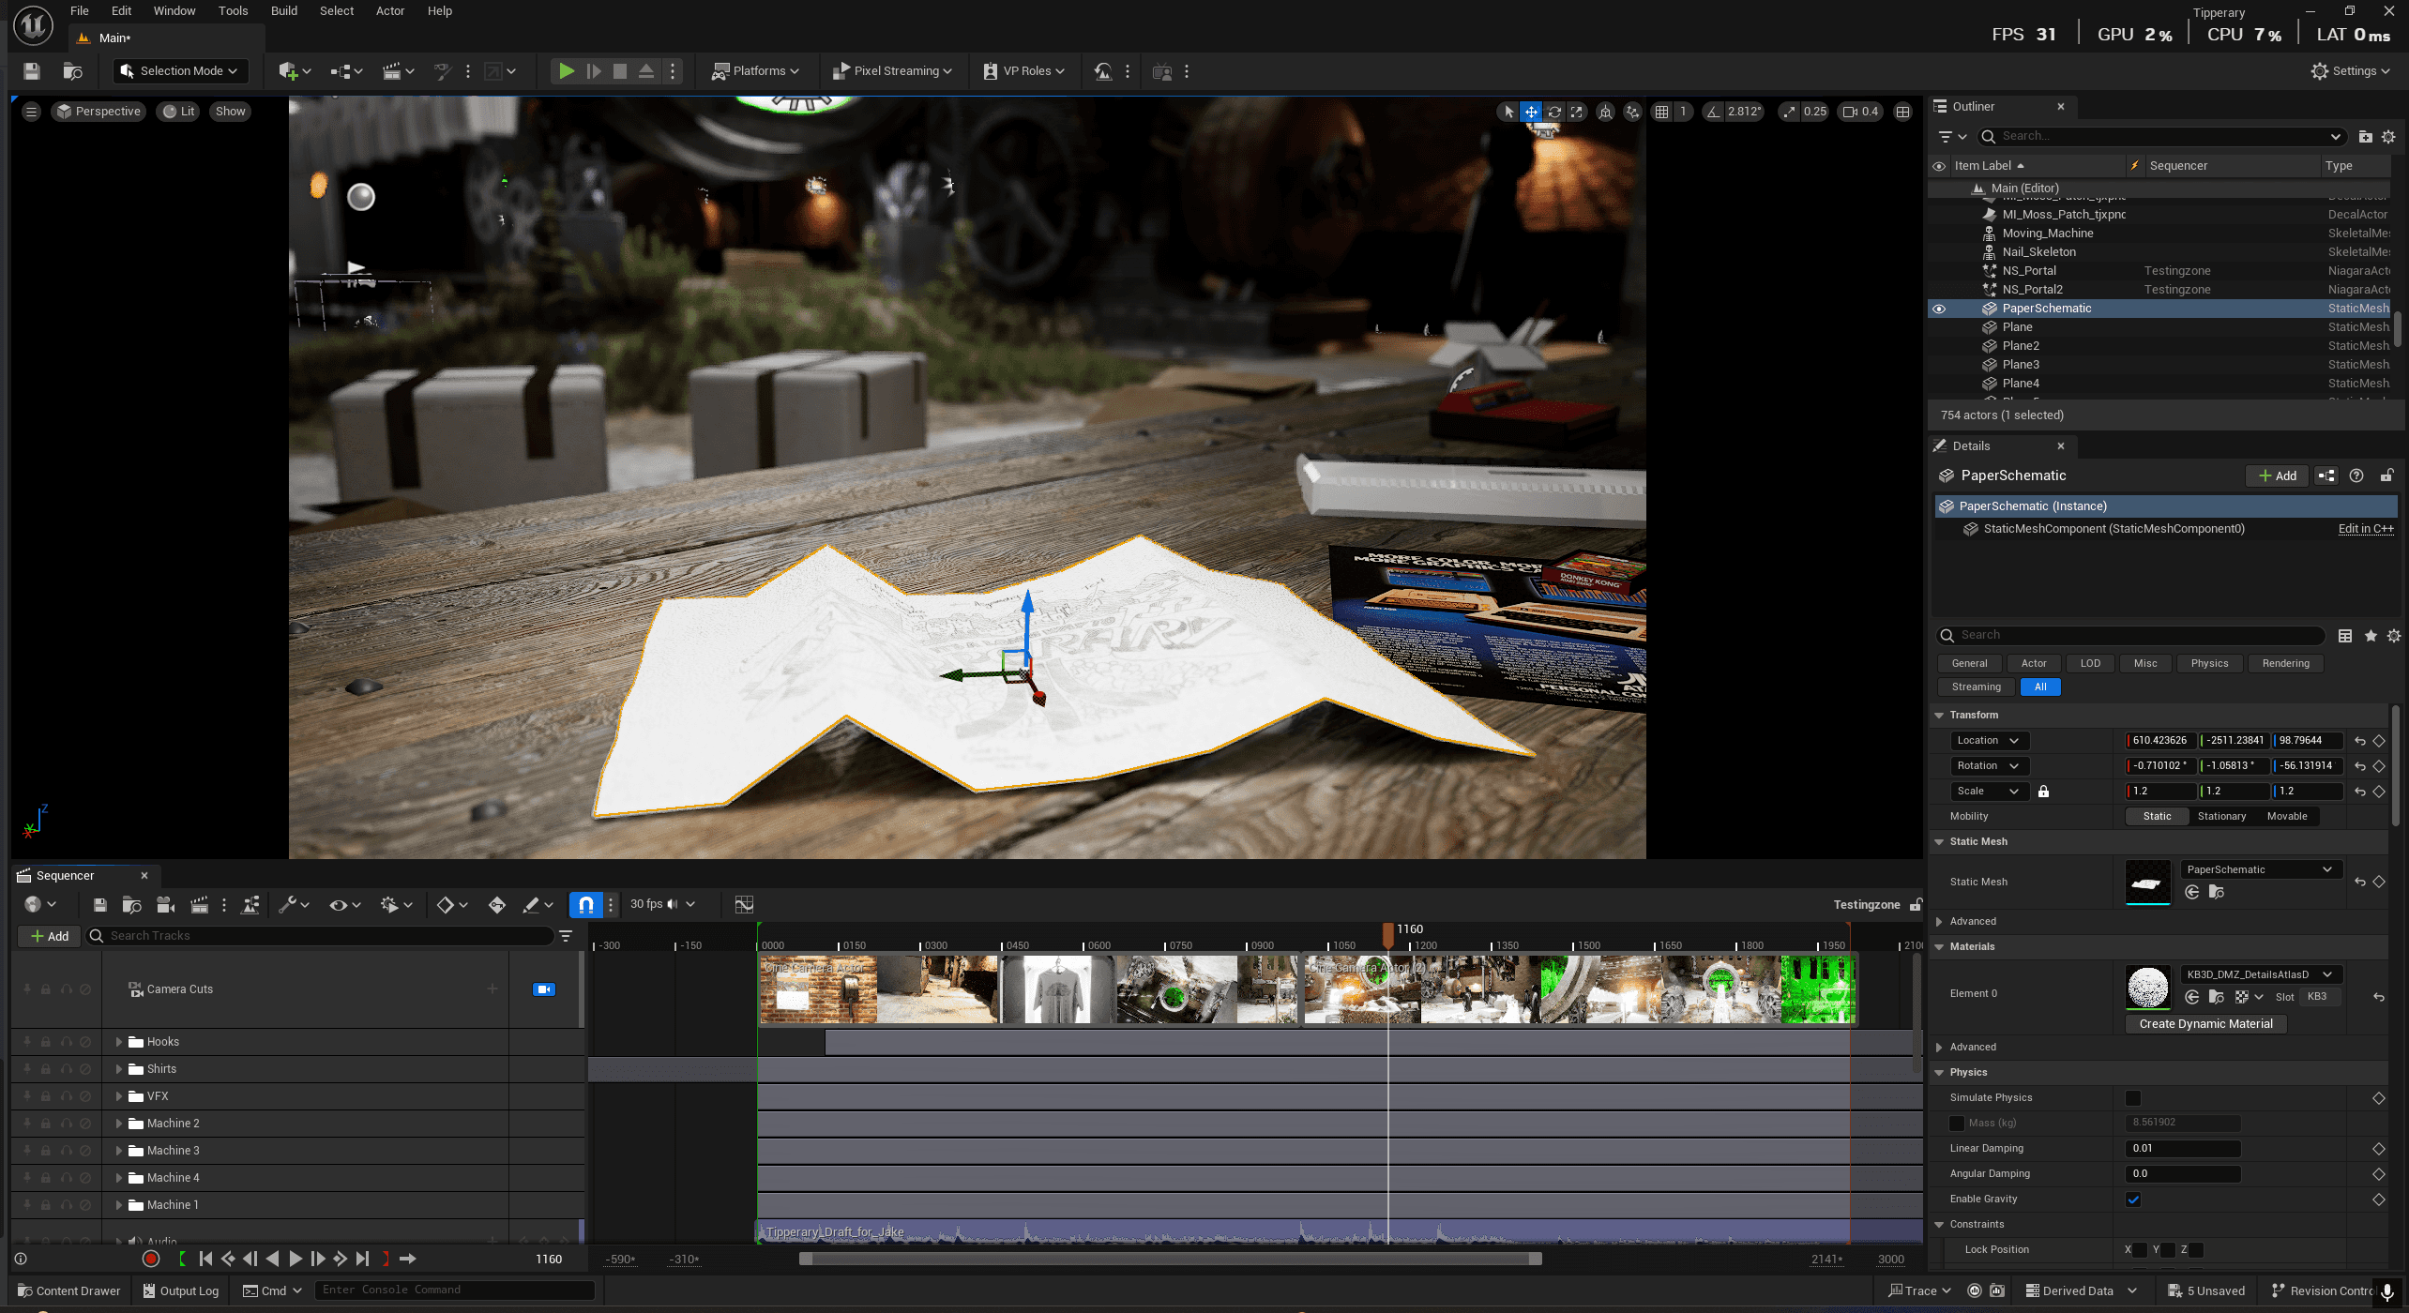Uncheck the Enable Gravity checkbox
Viewport: 2409px width, 1313px height.
point(2133,1200)
